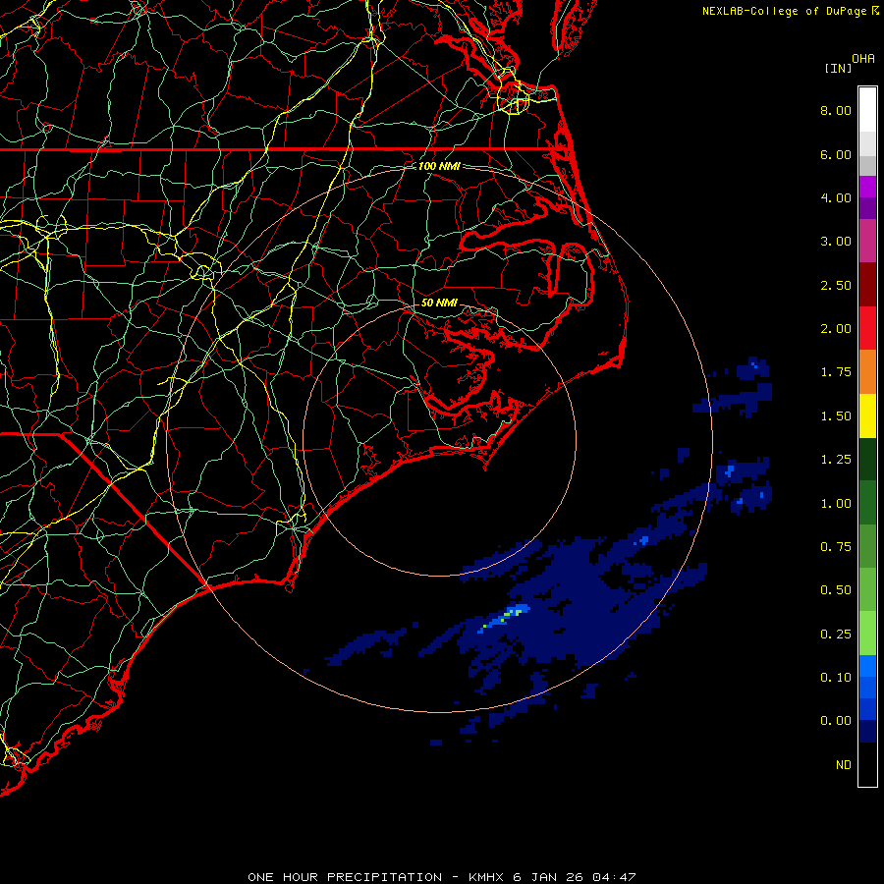Click the '0.10' legend label

[836, 678]
